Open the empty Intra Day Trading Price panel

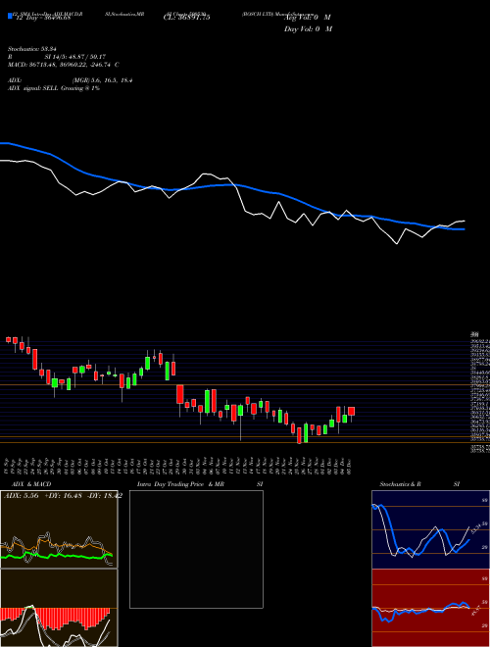[x=196, y=549]
